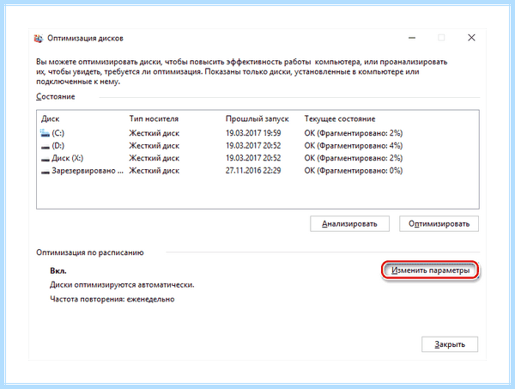The image size is (515, 389).
Task: Select the Зарезервировано drive icon
Action: (x=45, y=172)
